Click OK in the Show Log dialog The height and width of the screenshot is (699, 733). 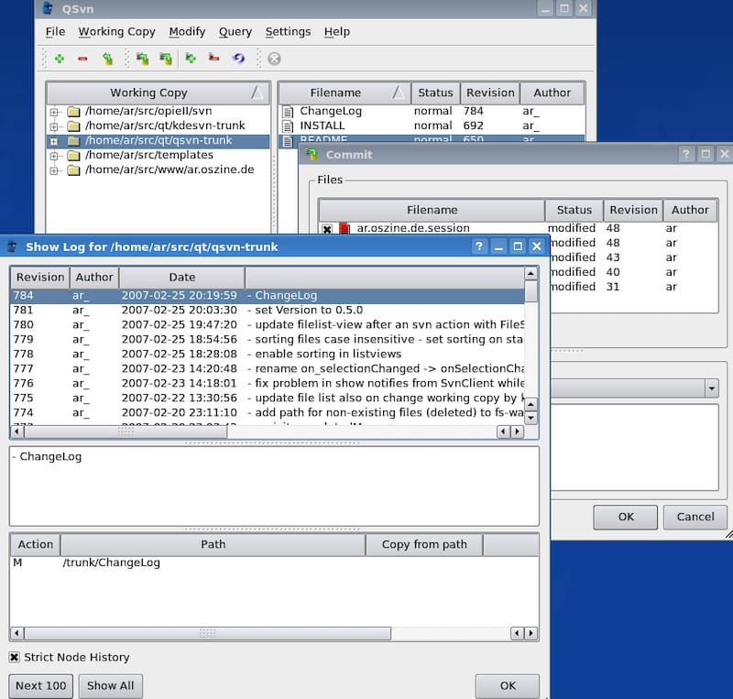pyautogui.click(x=508, y=685)
